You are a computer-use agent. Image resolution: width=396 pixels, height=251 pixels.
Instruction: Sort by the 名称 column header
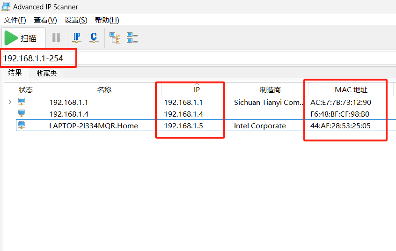click(104, 90)
